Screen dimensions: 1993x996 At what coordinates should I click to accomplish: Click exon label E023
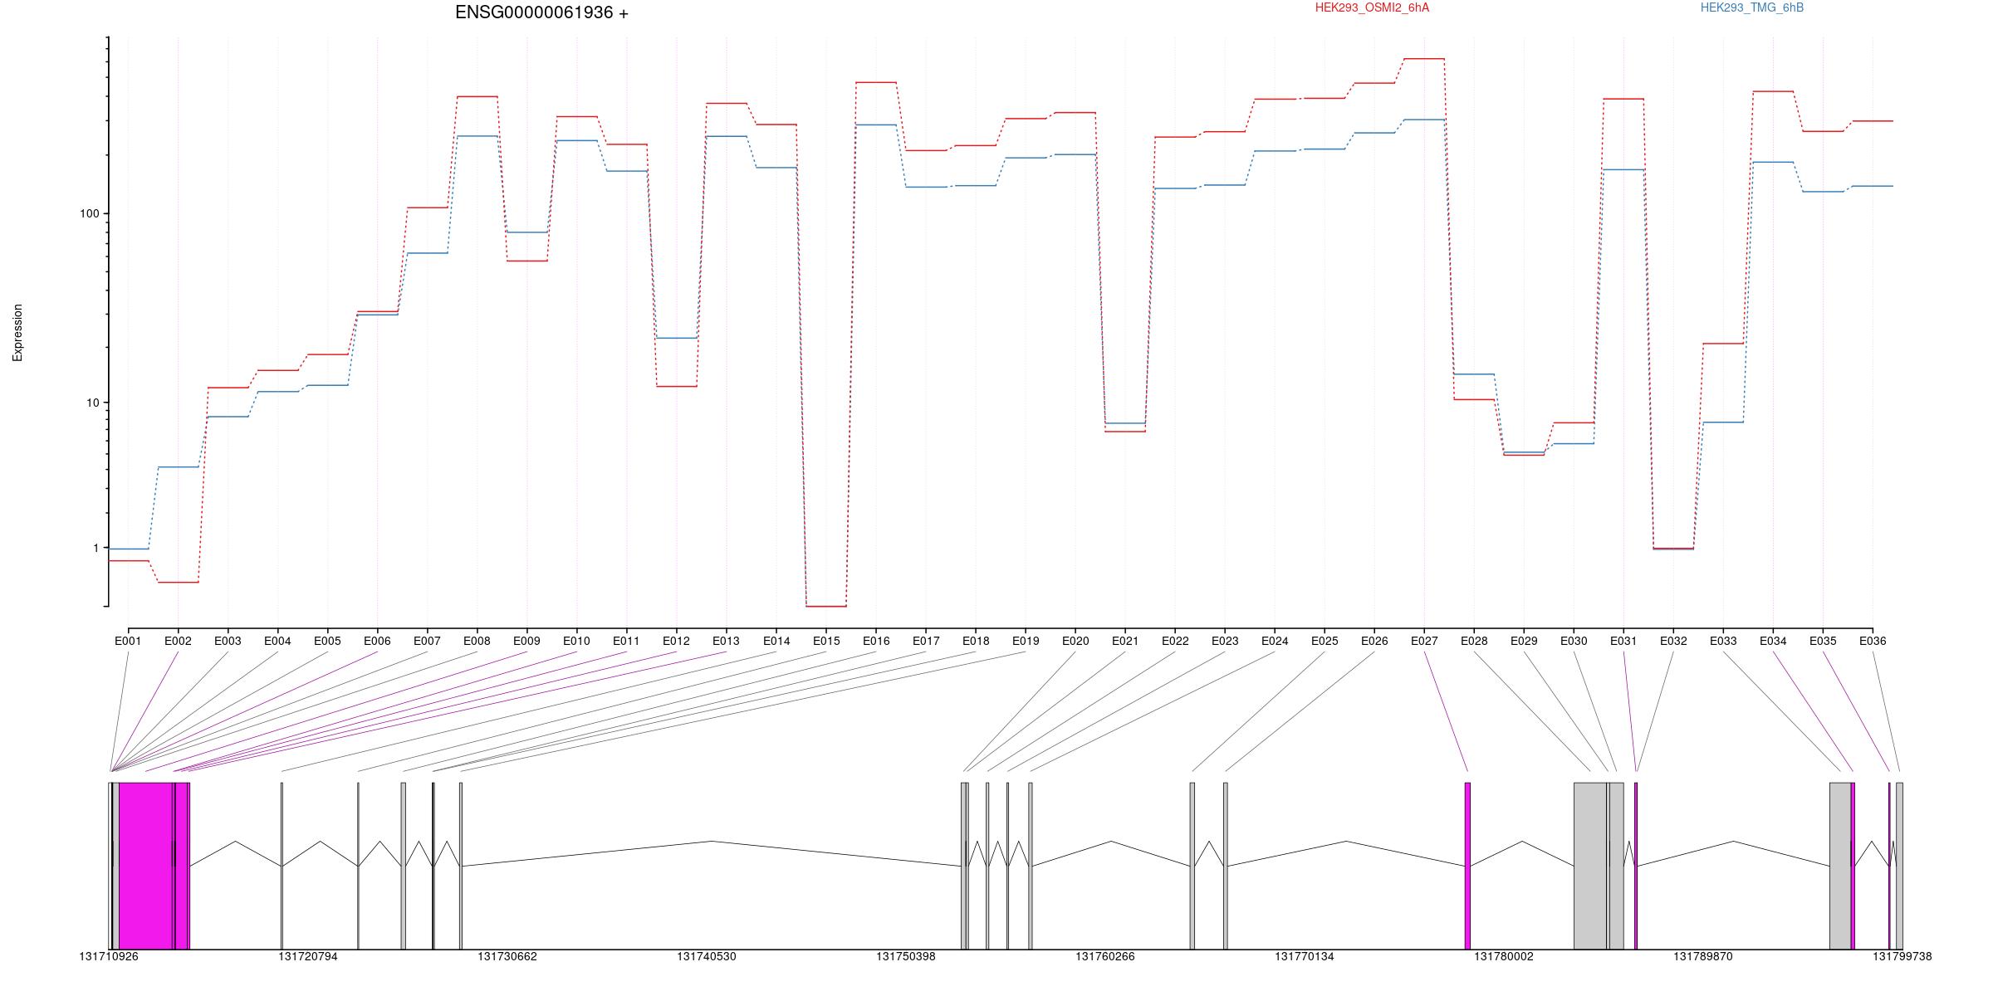tap(1225, 641)
